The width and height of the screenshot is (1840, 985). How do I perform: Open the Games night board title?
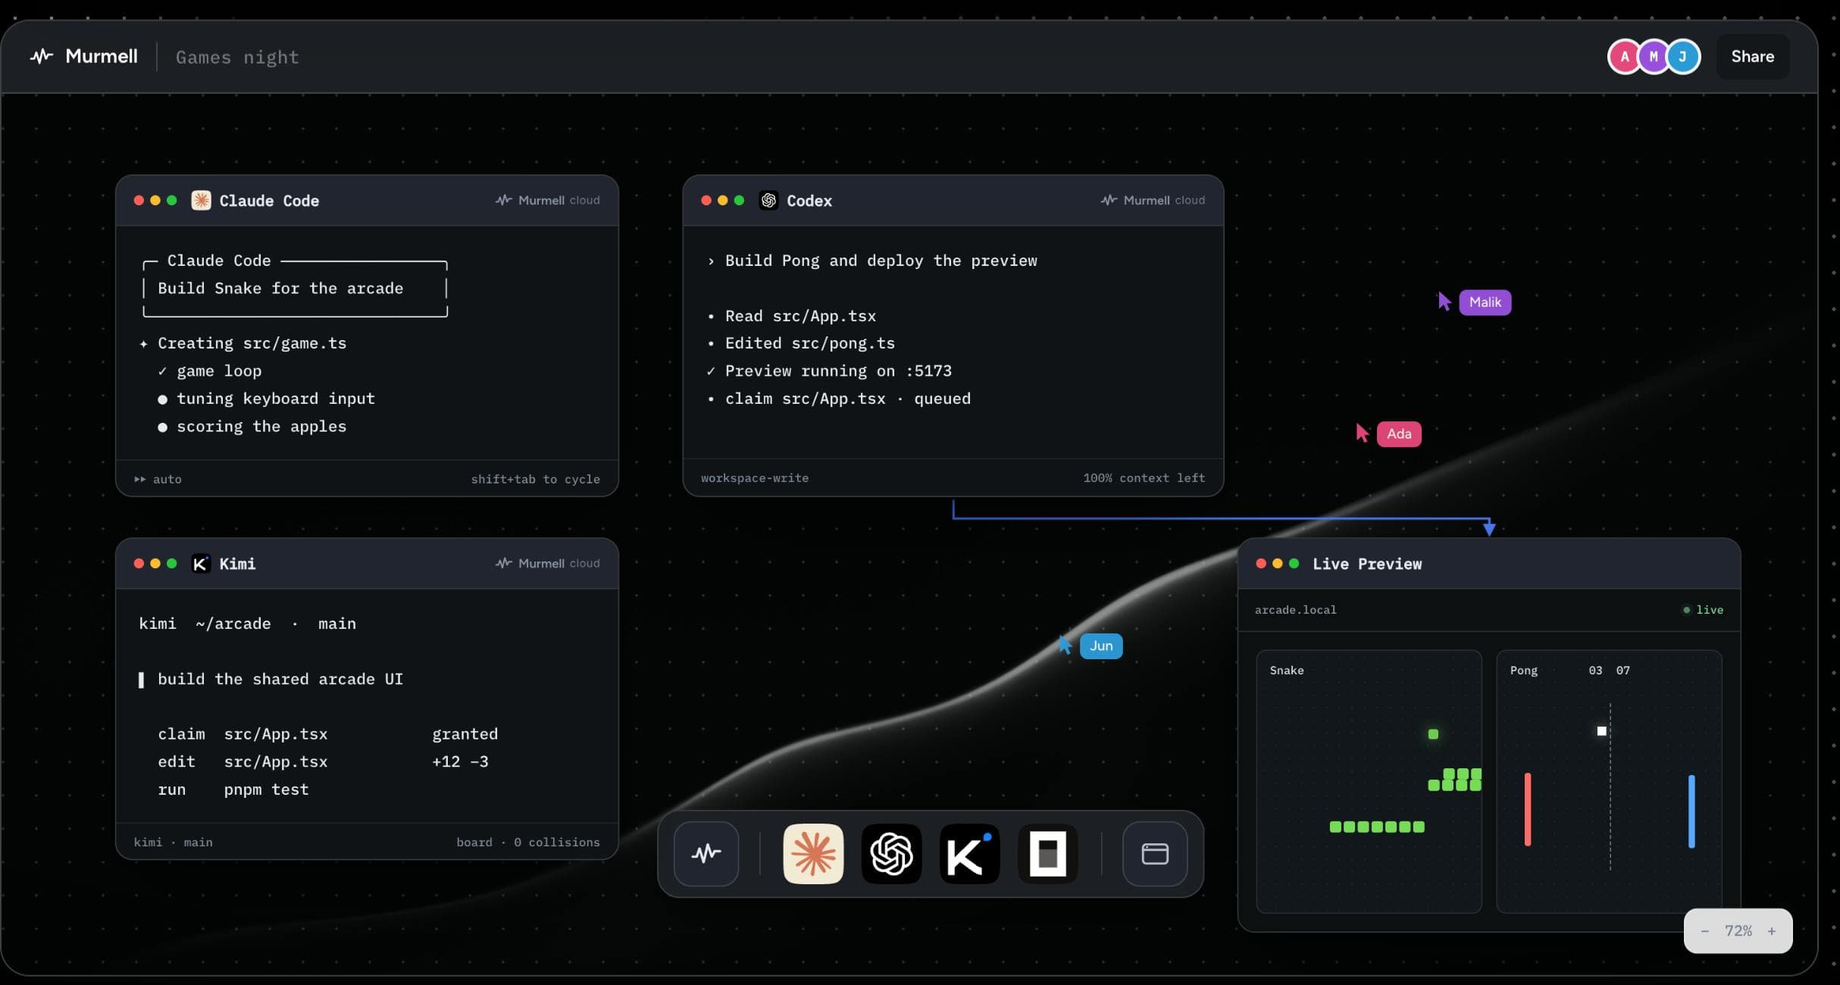pos(237,57)
